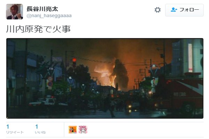
Task: Open 長谷川亮太's profile picture
Action: 14,11
